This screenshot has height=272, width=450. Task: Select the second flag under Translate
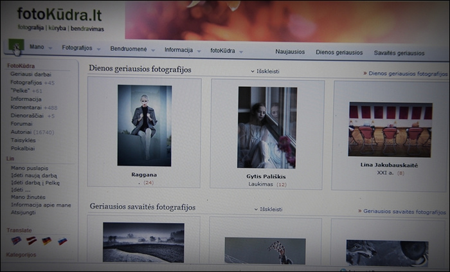pos(32,240)
